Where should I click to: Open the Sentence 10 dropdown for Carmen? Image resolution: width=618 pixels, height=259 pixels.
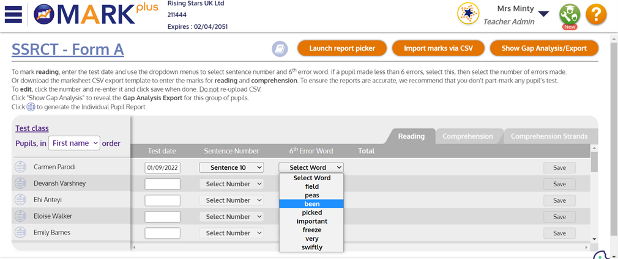tap(231, 167)
